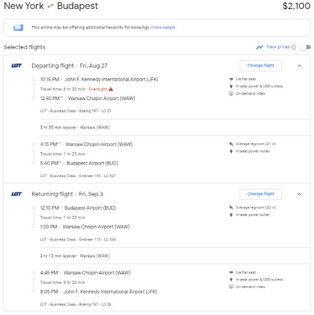Click the power & USB outlets icon for LO 27

point(231,86)
